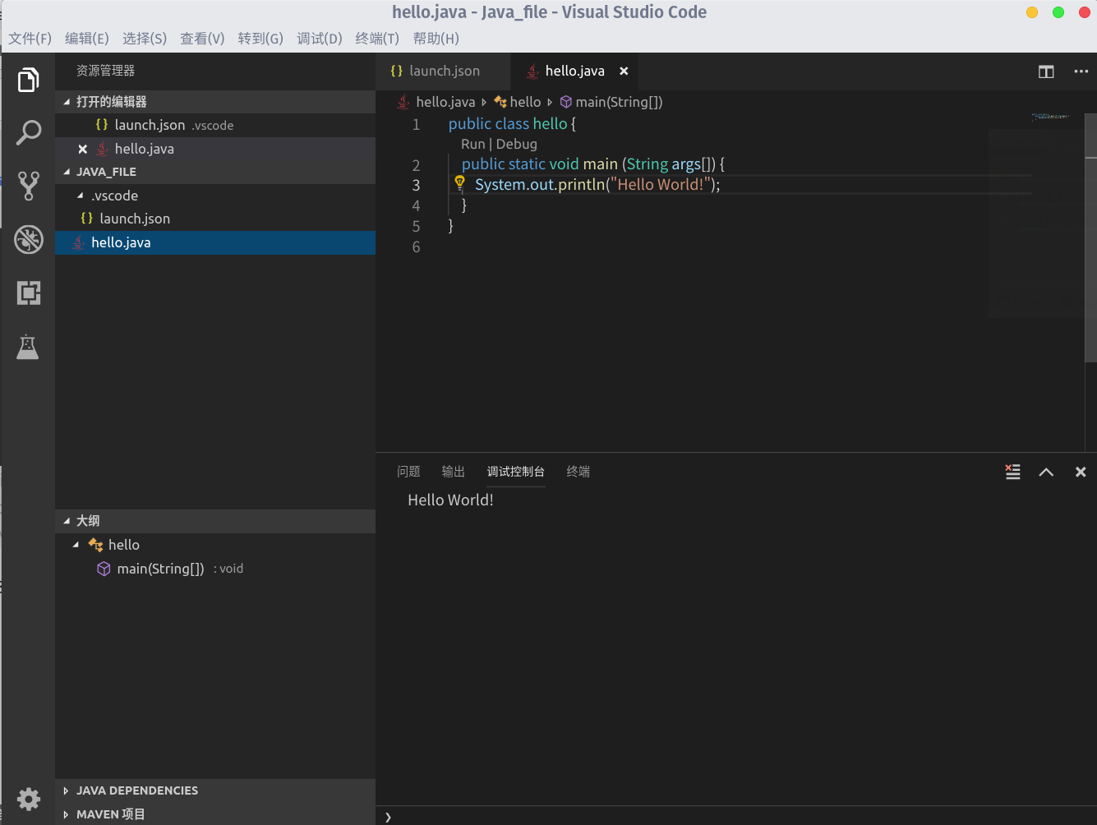The width and height of the screenshot is (1097, 825).
Task: Close hello.java in open editors list
Action: coord(82,149)
